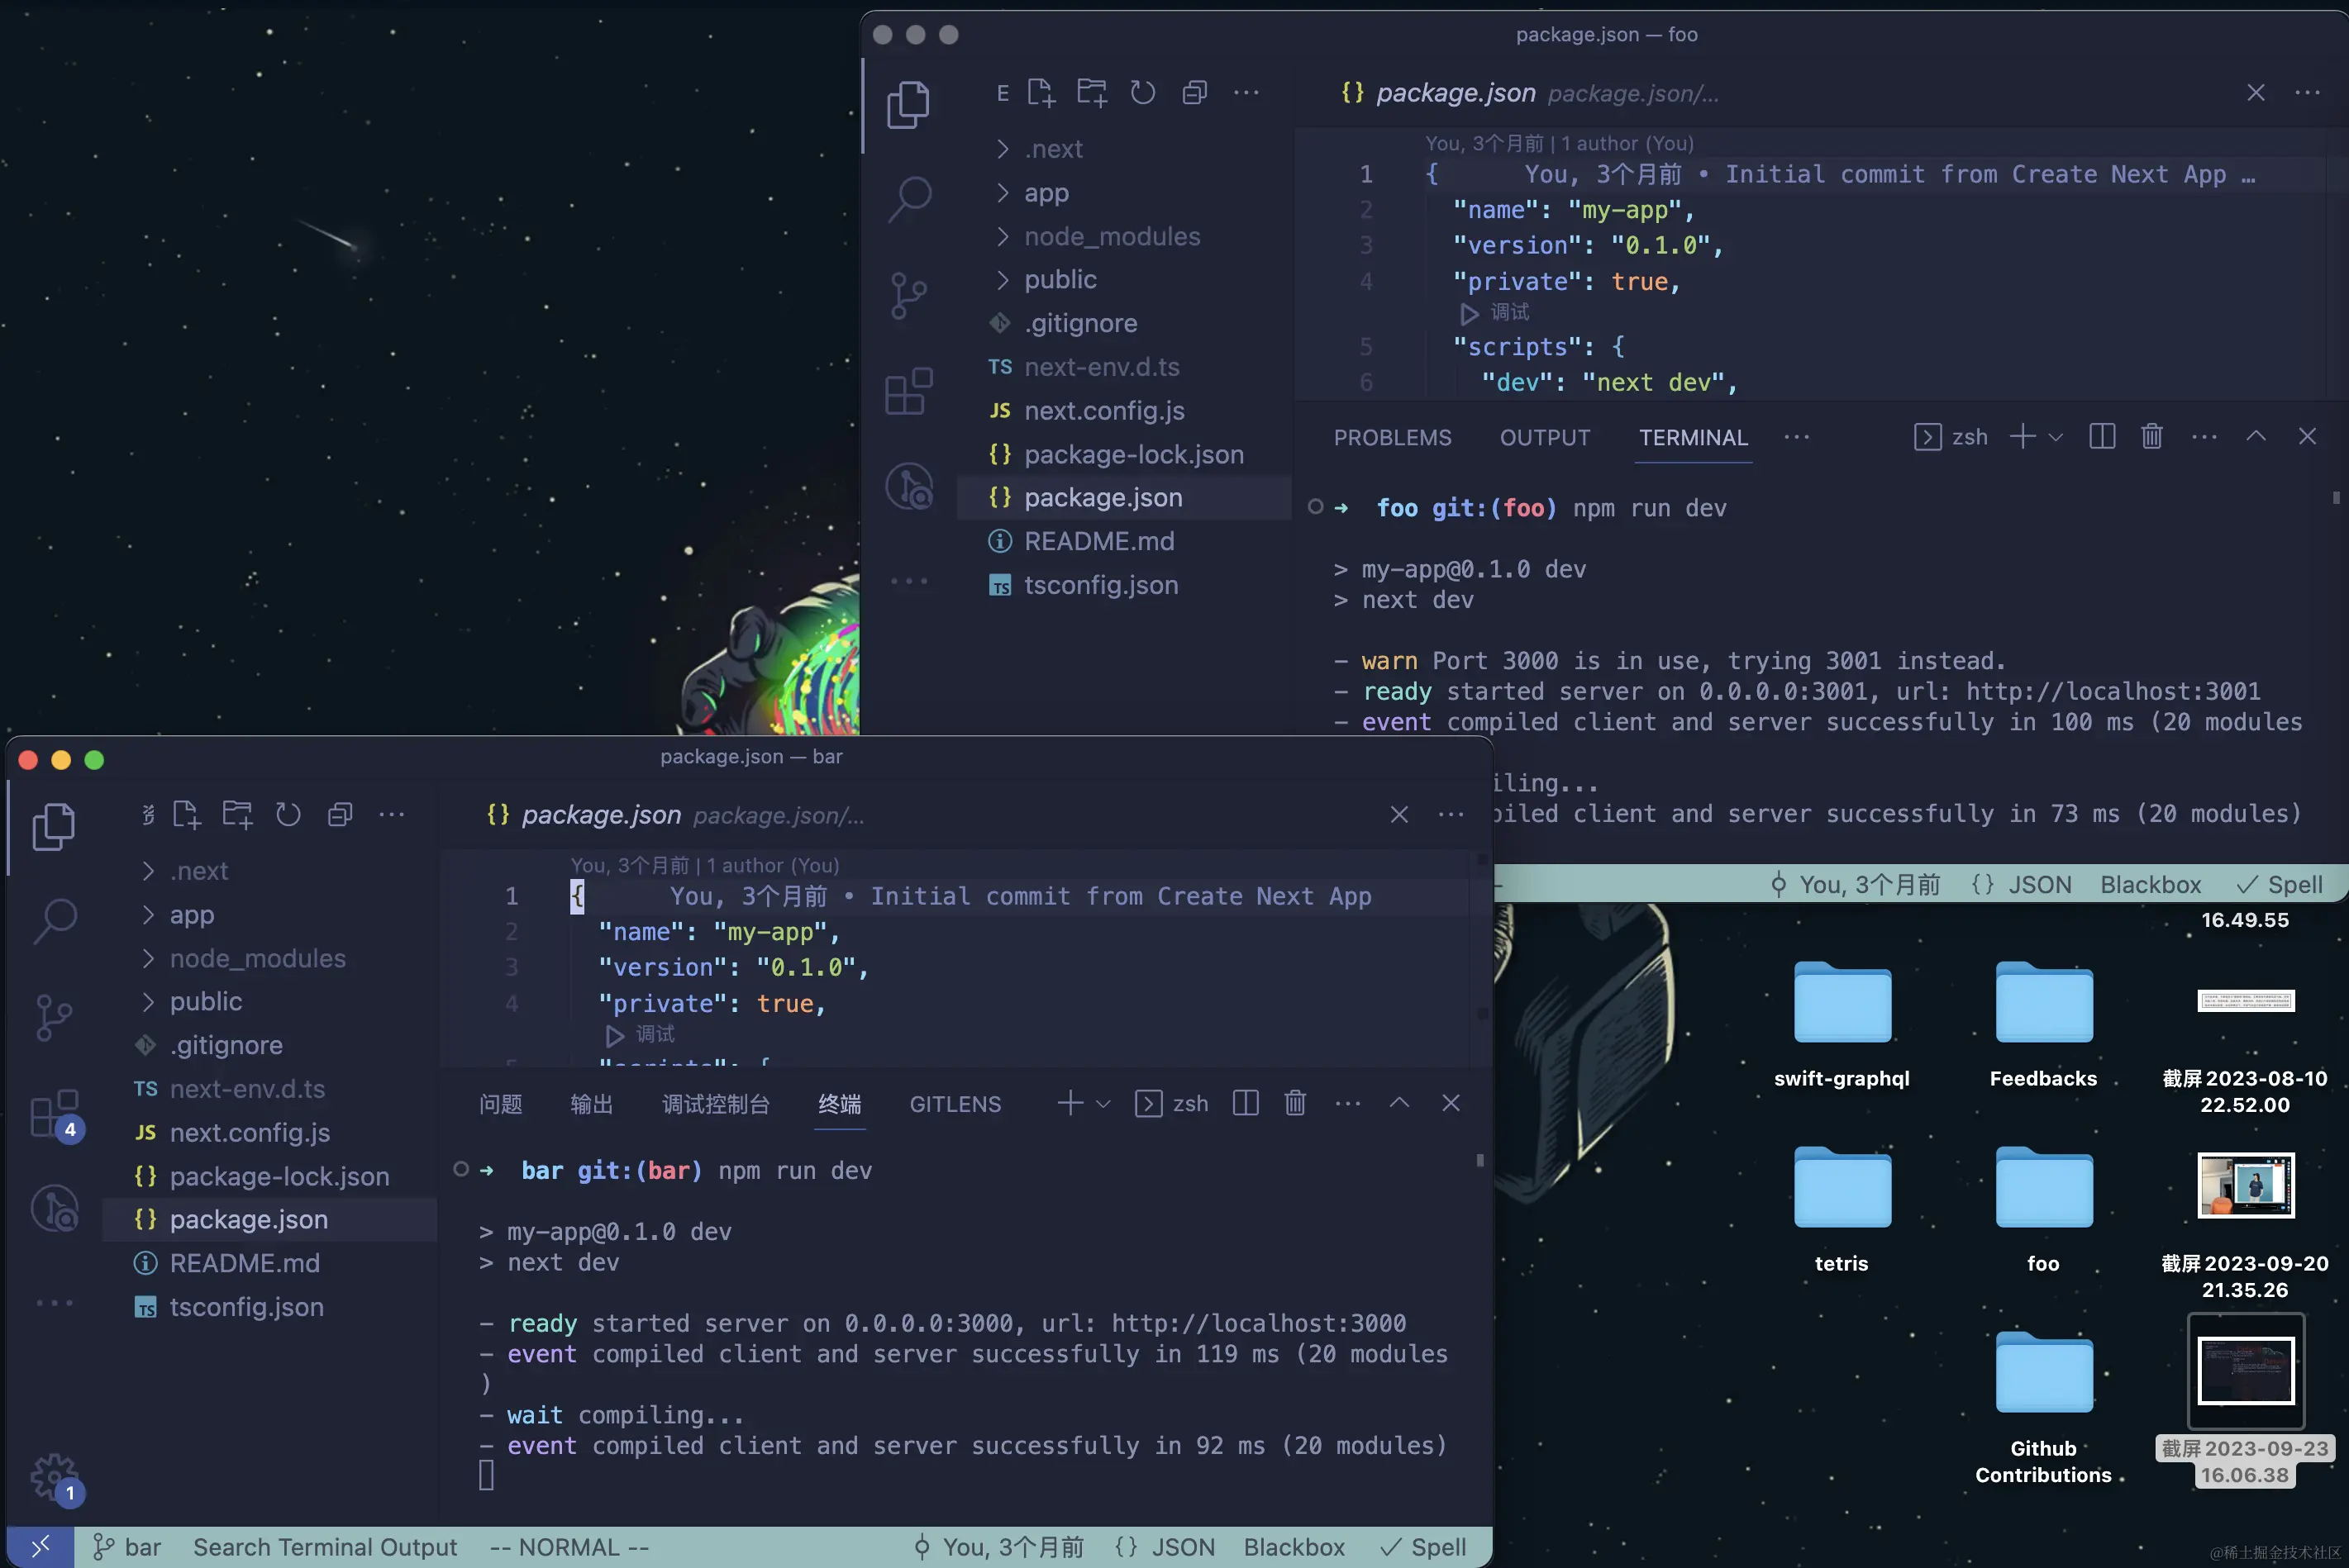Click JSON language mode in bar status bar
The width and height of the screenshot is (2349, 1568).
[1165, 1547]
